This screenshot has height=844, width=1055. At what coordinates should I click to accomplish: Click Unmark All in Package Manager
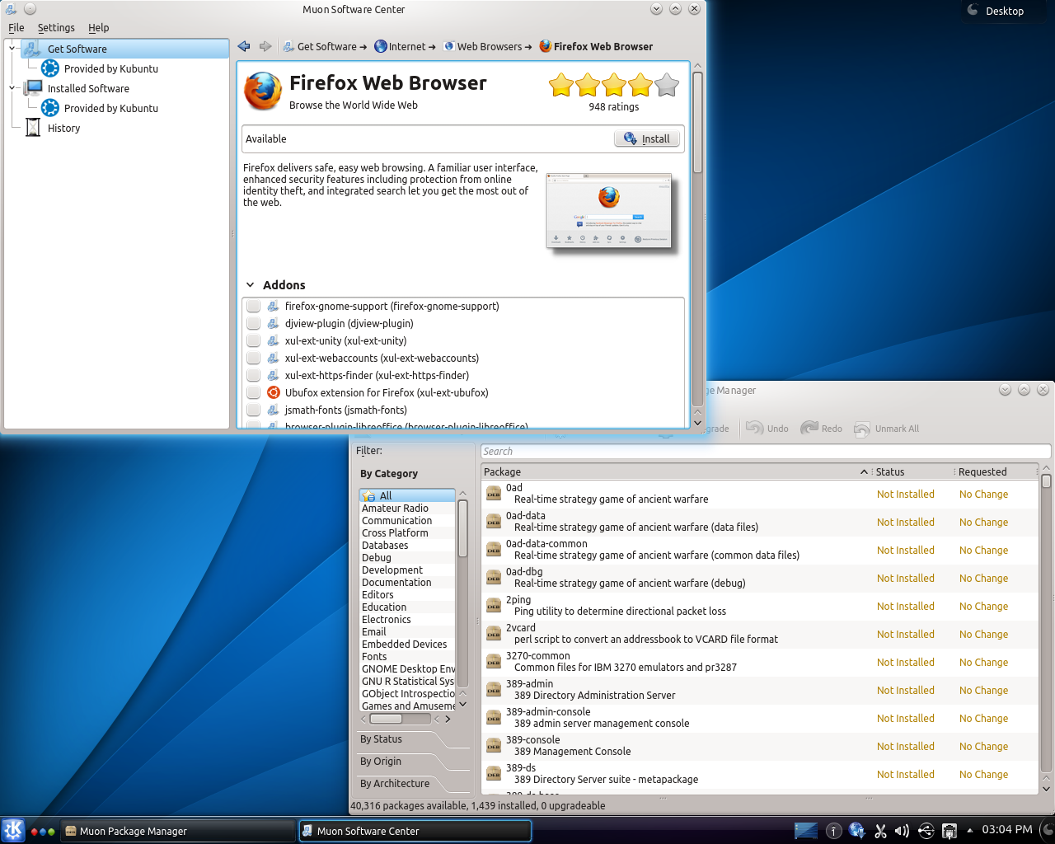pos(887,429)
